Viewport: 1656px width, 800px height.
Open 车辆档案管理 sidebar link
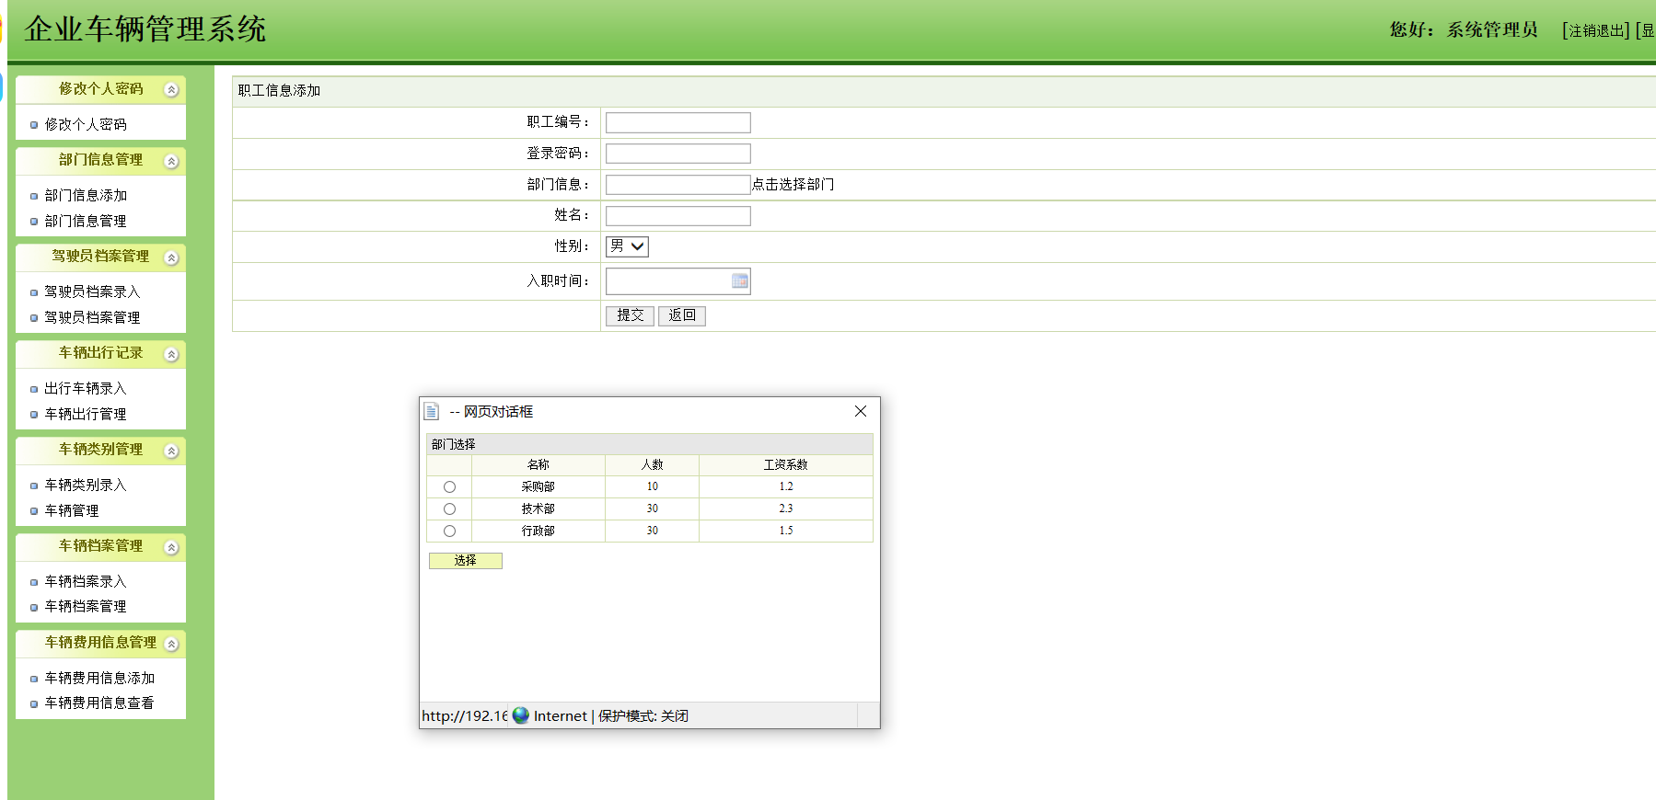tap(86, 606)
